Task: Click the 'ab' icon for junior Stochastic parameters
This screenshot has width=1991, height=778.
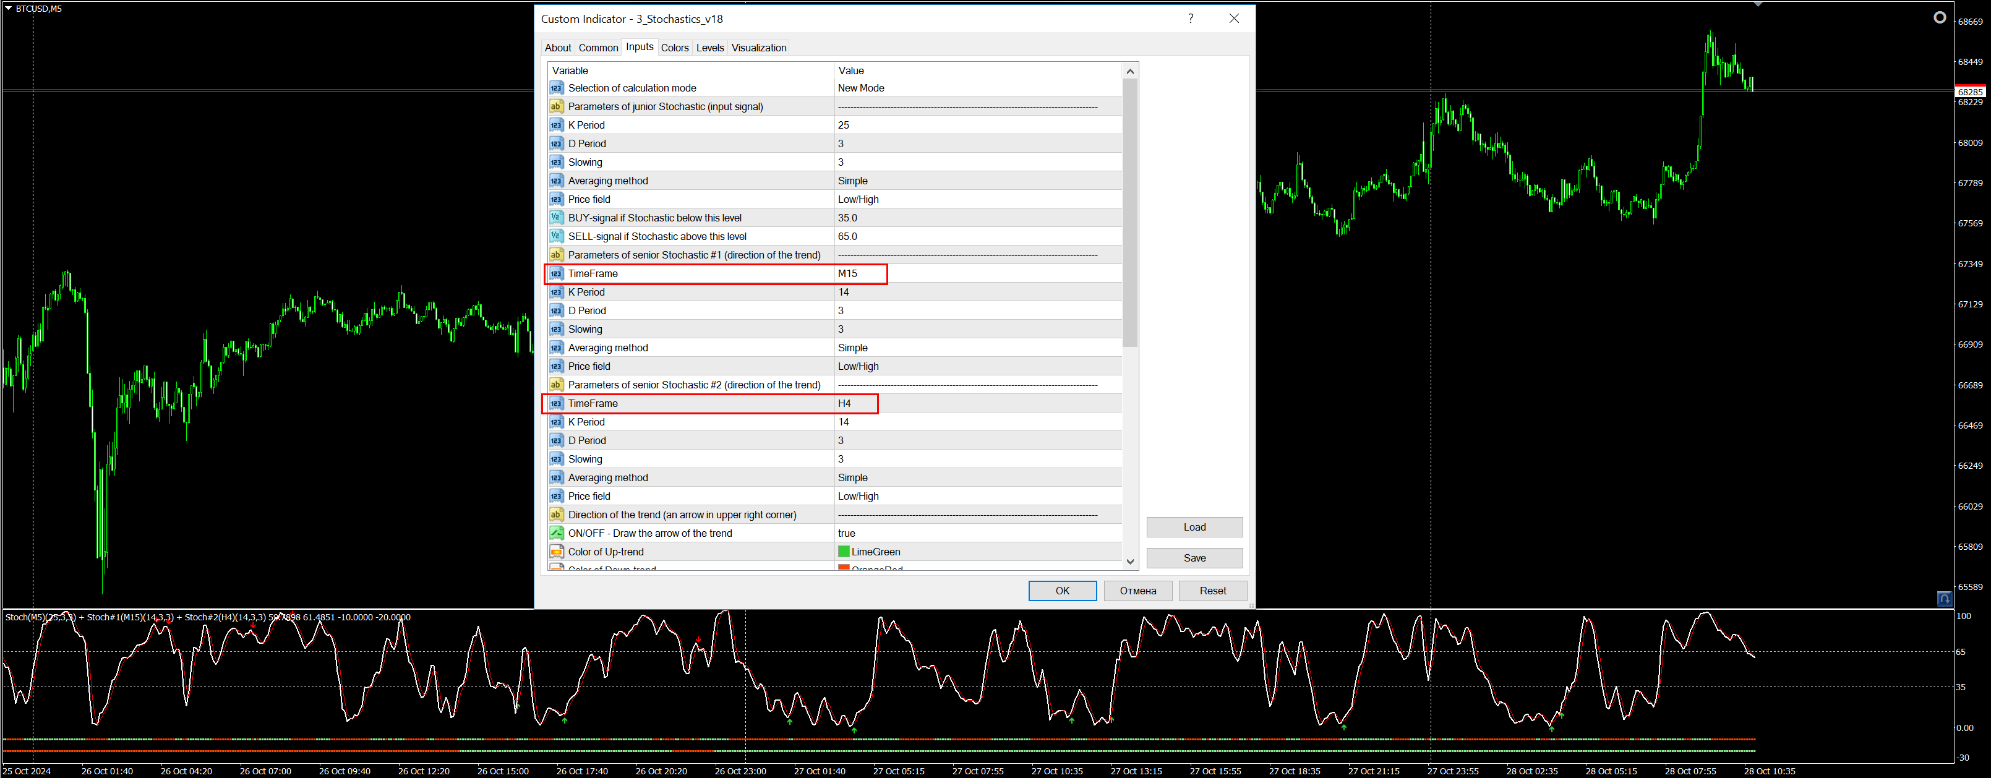Action: 555,106
